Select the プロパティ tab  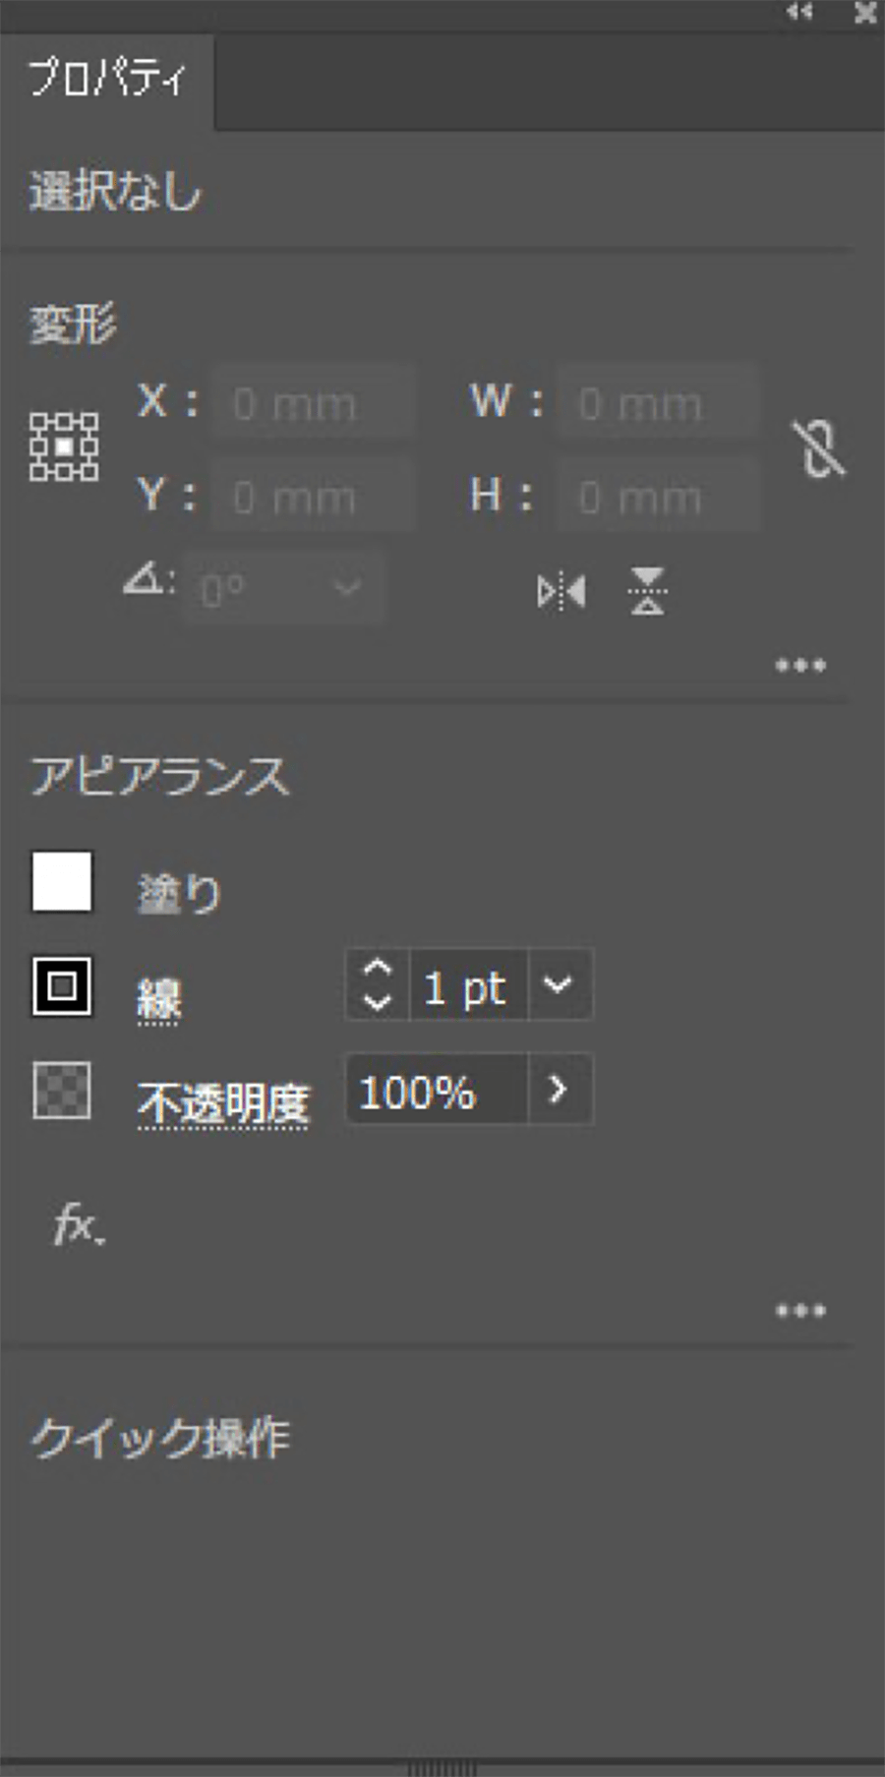click(106, 79)
